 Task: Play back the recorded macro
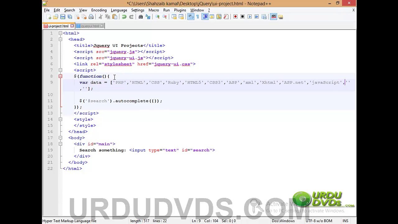(x=250, y=17)
